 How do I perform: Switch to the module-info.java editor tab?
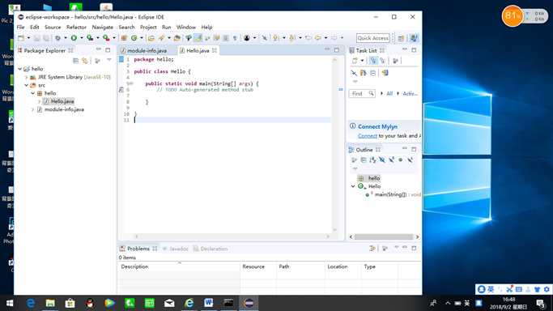point(144,50)
